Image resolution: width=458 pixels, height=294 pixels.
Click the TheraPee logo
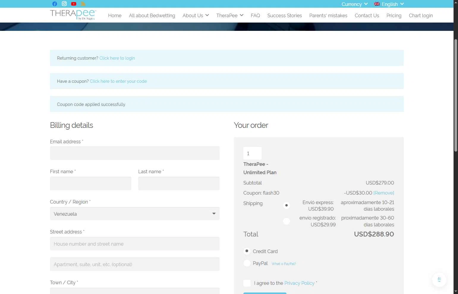tap(73, 15)
